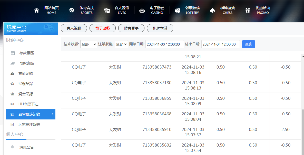Open the 注單狀態 dropdown
Screen dimensions: 304x155
(121, 44)
